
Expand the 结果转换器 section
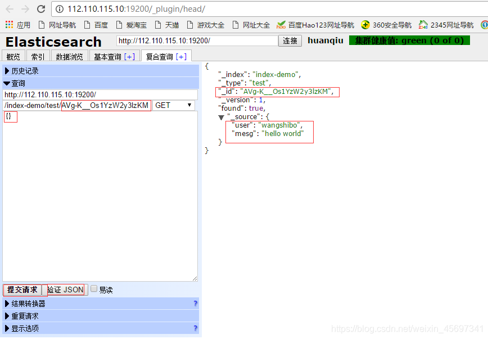[x=101, y=304]
